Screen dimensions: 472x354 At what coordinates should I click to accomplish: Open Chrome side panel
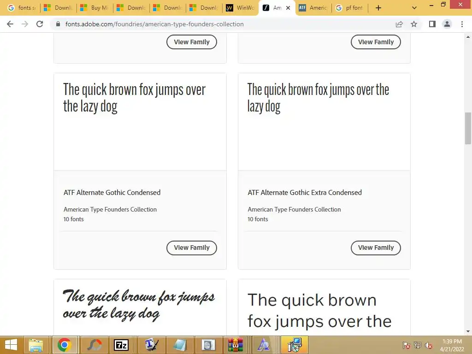click(432, 24)
